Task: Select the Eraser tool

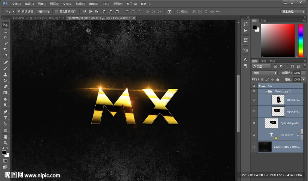Action: [x=5, y=87]
